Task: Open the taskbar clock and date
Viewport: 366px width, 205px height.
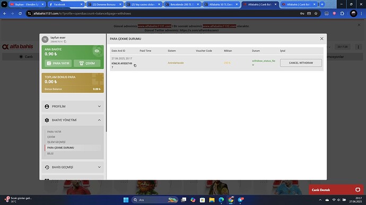Action: pos(355,200)
